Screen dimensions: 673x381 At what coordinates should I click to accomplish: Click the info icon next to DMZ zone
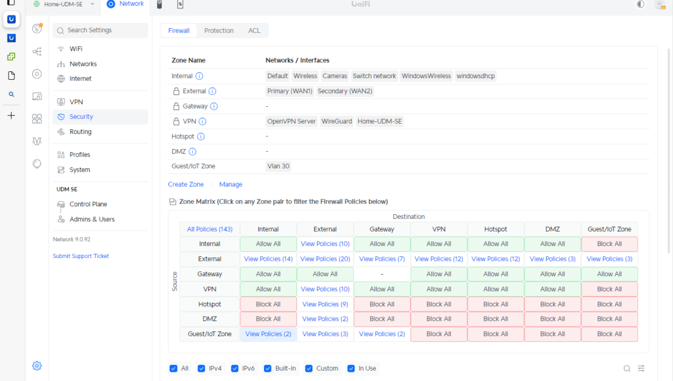pyautogui.click(x=193, y=151)
